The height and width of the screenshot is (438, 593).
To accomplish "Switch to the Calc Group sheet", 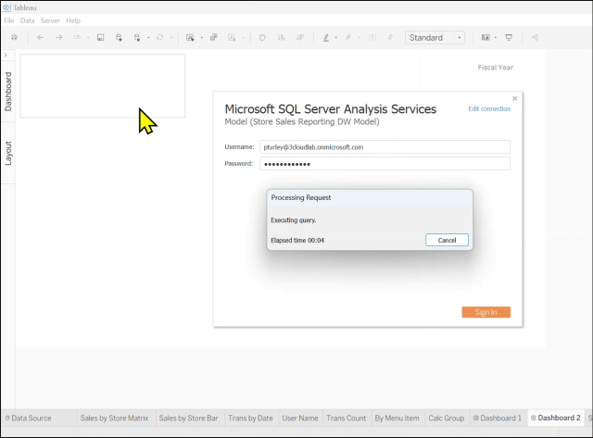I will pos(447,418).
